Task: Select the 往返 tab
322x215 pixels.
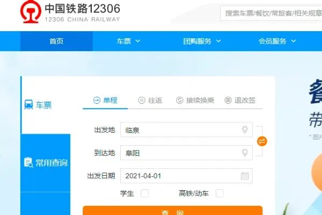Action: (x=150, y=101)
